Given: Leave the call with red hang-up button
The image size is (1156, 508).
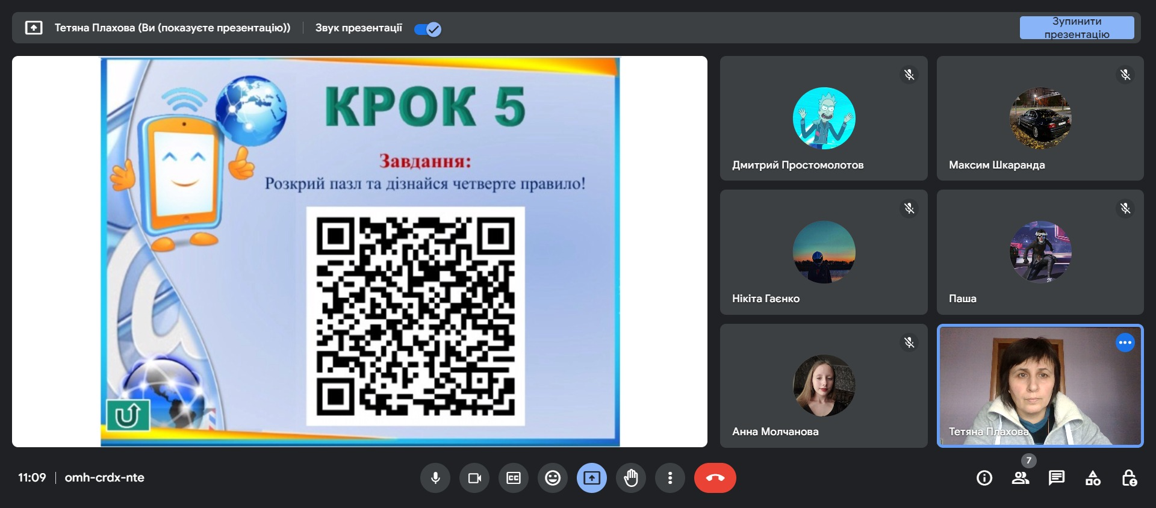Looking at the screenshot, I should 715,478.
